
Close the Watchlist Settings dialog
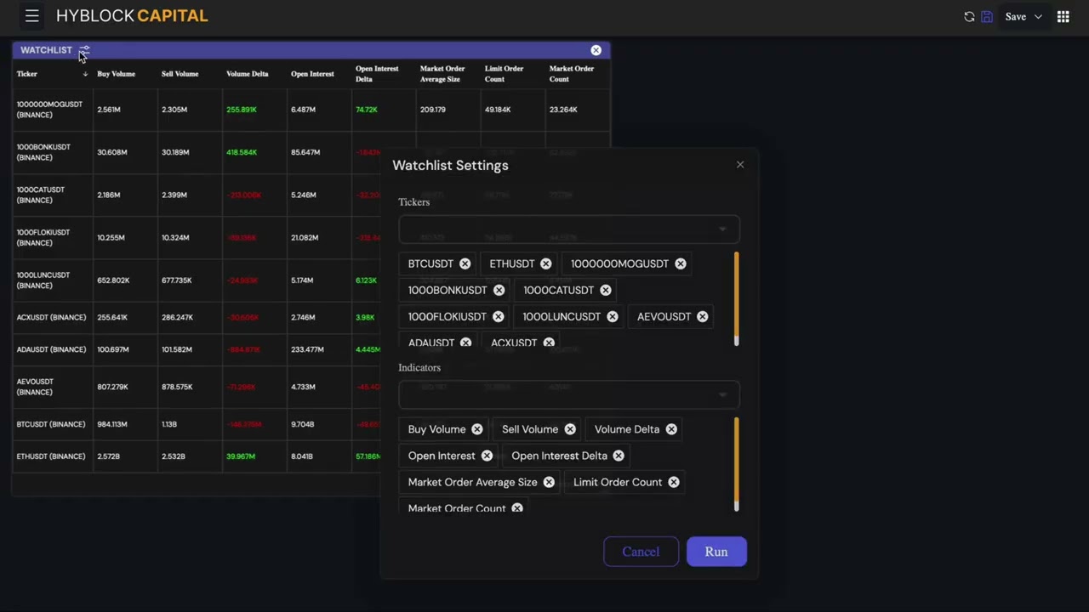tap(740, 165)
